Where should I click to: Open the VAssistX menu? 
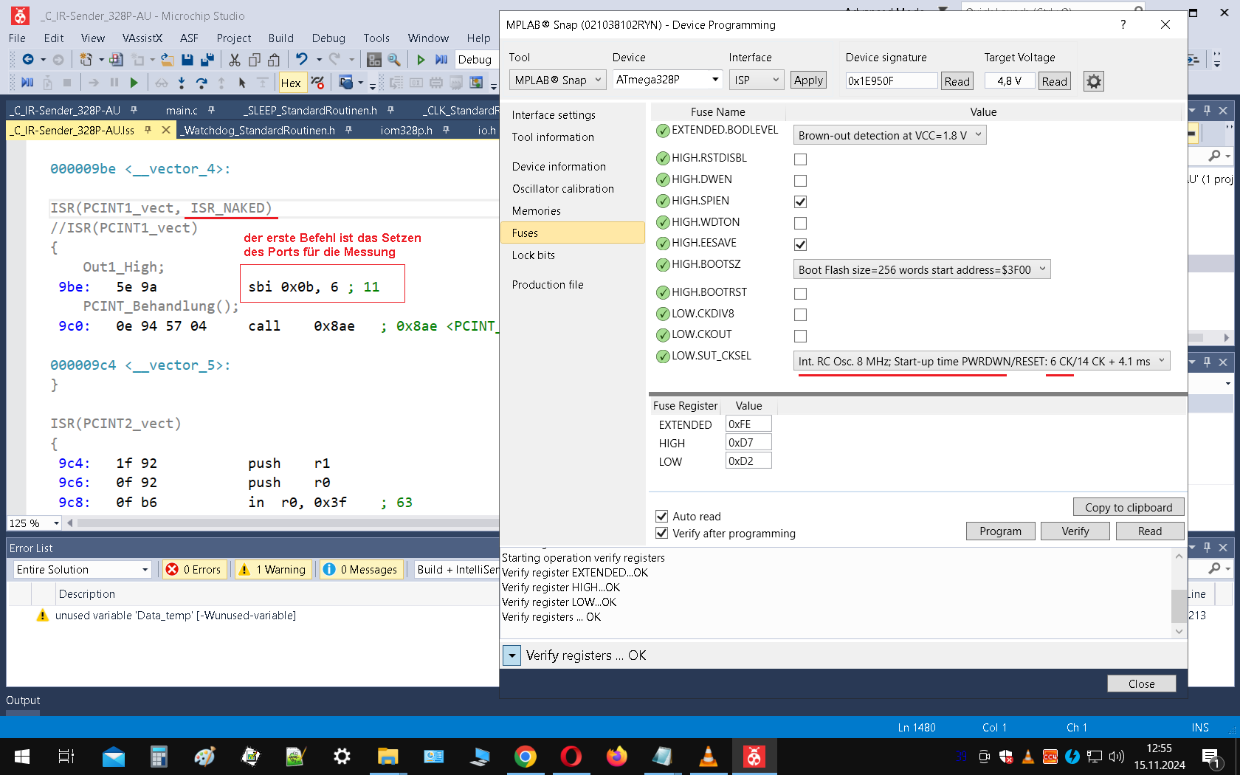click(x=142, y=38)
